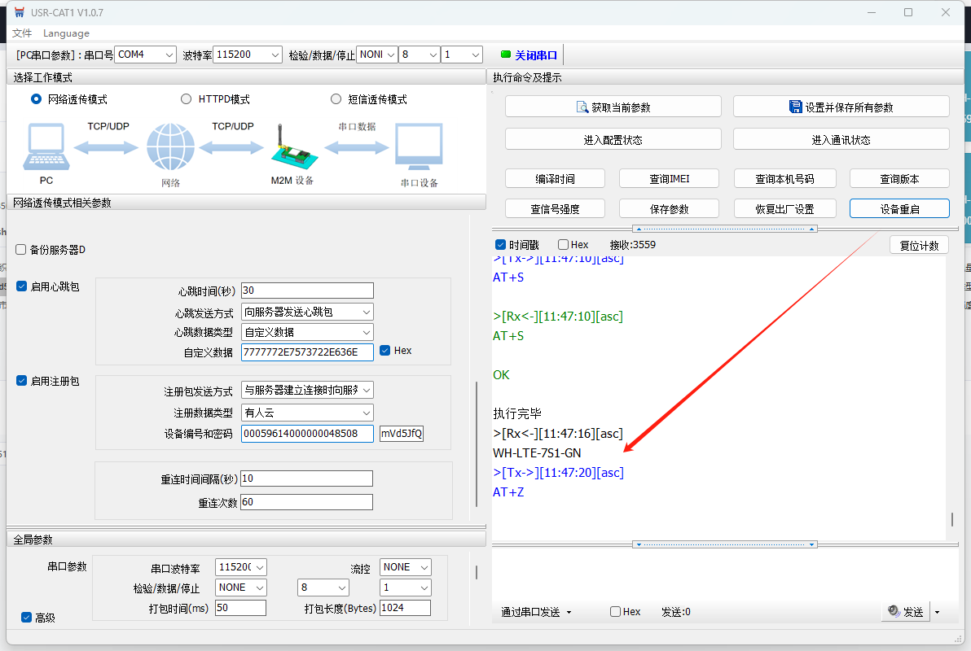Click the 关闭串口 green indicator button
971x651 pixels.
pyautogui.click(x=529, y=55)
